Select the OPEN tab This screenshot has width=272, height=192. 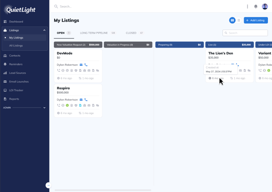pos(64,33)
